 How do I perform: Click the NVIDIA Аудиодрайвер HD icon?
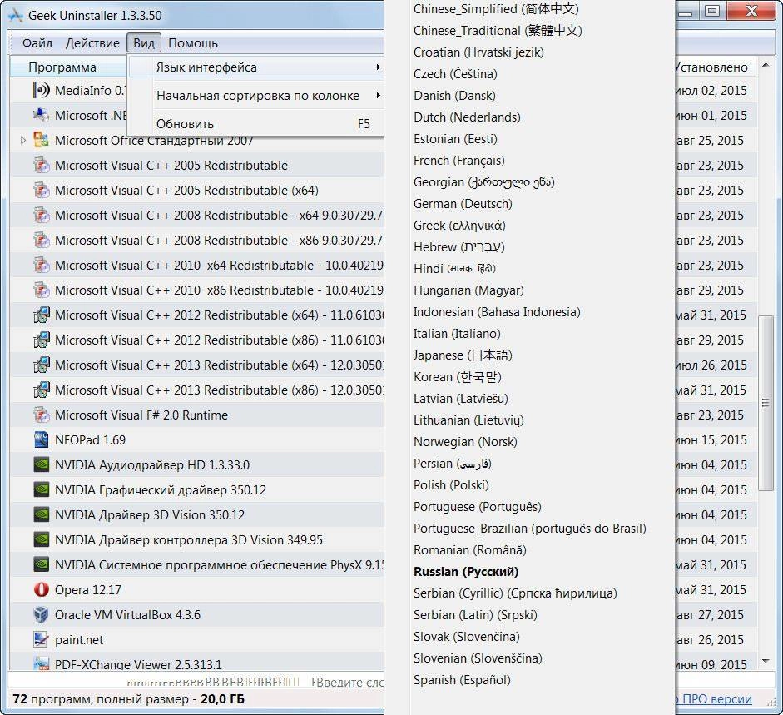(x=42, y=465)
